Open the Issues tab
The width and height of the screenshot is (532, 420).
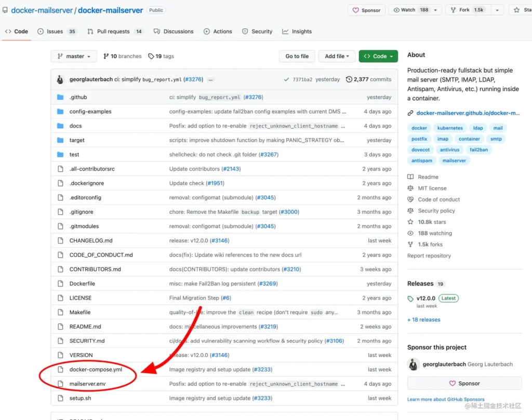click(x=57, y=32)
